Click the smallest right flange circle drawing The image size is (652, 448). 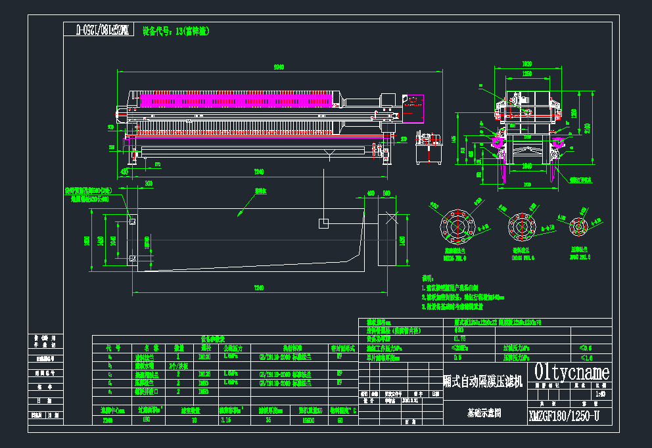[580, 227]
